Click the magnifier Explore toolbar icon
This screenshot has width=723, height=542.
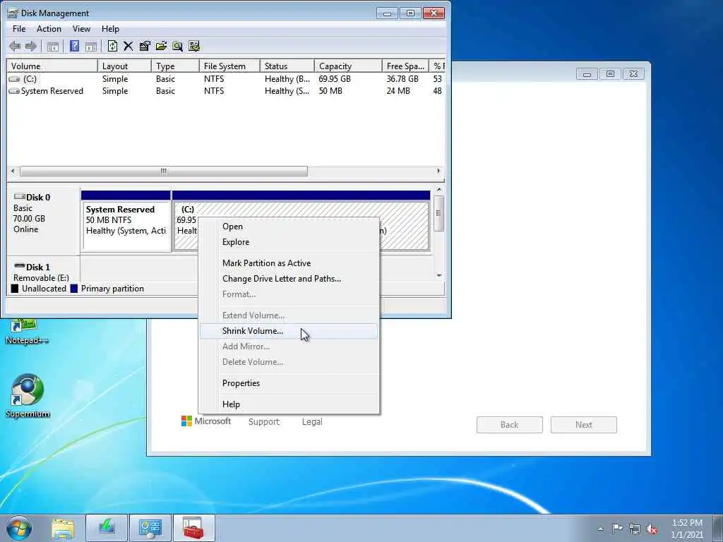coord(177,46)
